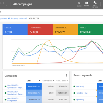Open Campaigns card three-dot menu
The width and height of the screenshot is (103, 103).
coord(66,75)
